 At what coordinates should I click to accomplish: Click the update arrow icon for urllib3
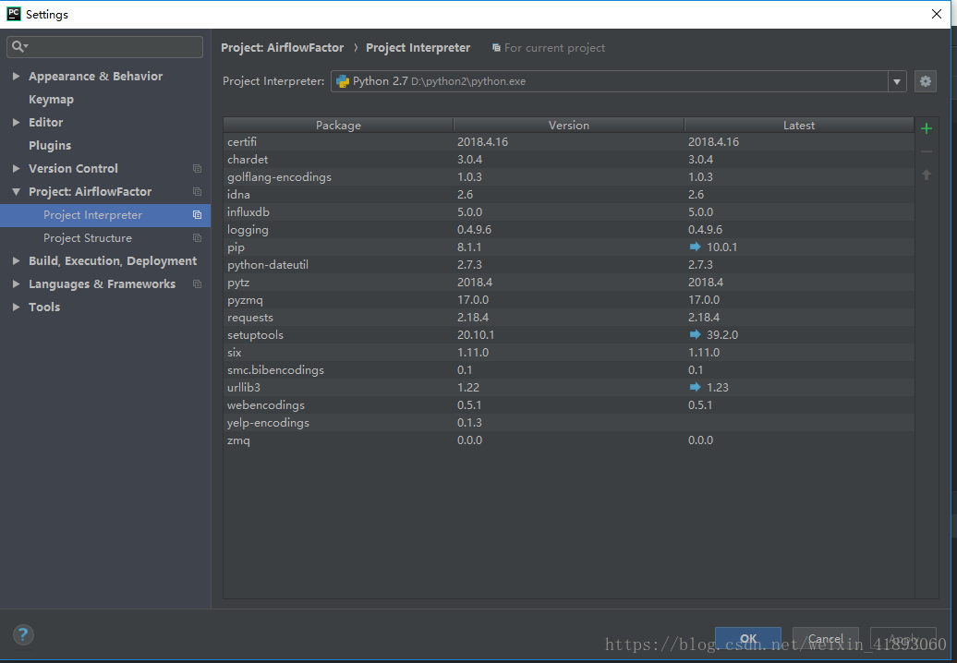695,387
